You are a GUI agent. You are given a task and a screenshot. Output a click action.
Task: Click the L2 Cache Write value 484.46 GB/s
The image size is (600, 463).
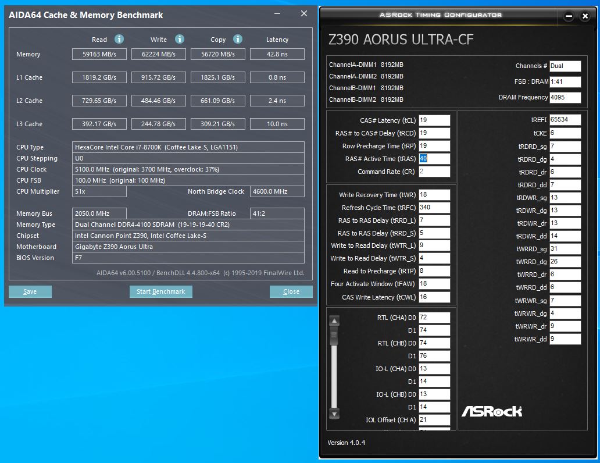(x=158, y=101)
